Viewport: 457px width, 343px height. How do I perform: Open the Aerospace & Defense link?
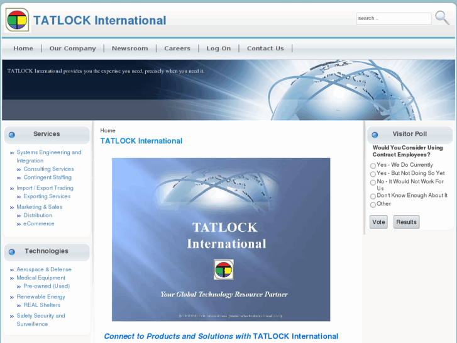44,269
